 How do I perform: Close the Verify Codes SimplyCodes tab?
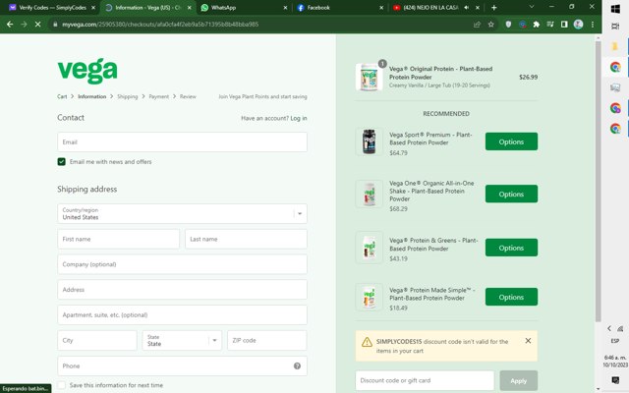click(x=93, y=8)
